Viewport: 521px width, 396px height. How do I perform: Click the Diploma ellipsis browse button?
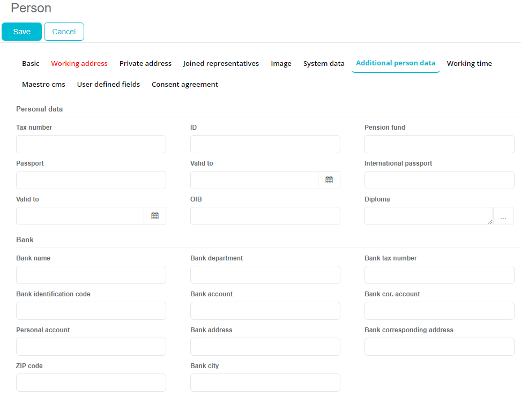[x=503, y=216]
